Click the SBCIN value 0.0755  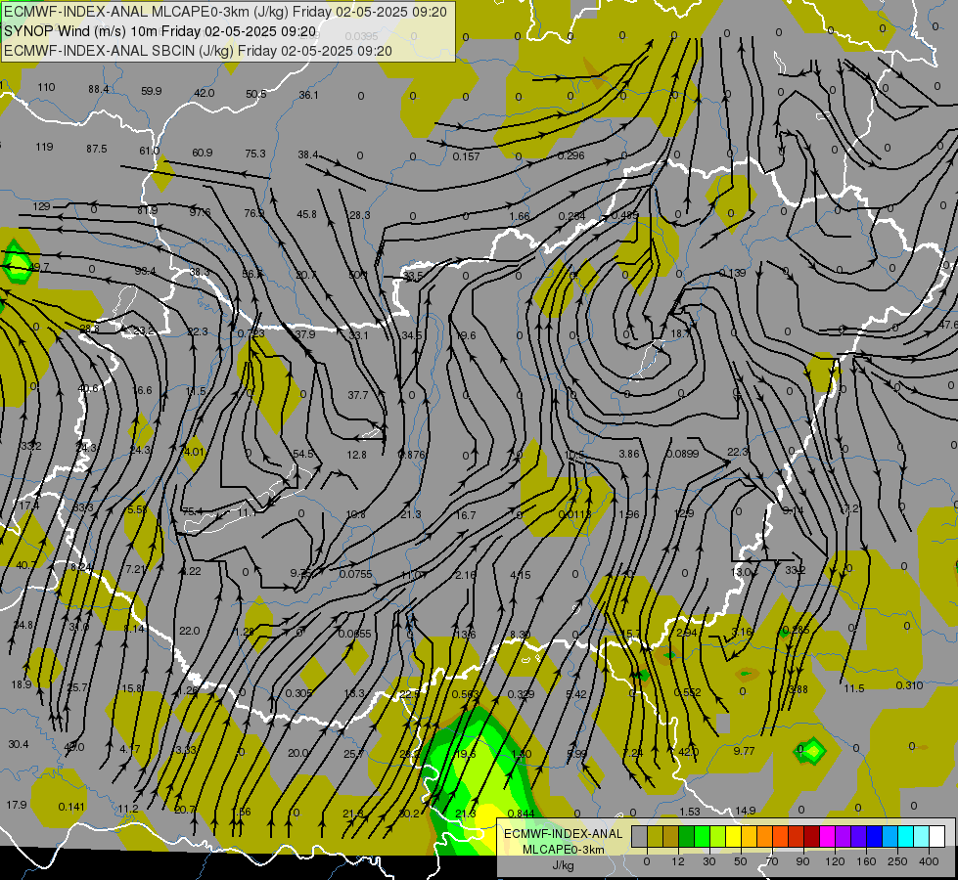click(355, 573)
